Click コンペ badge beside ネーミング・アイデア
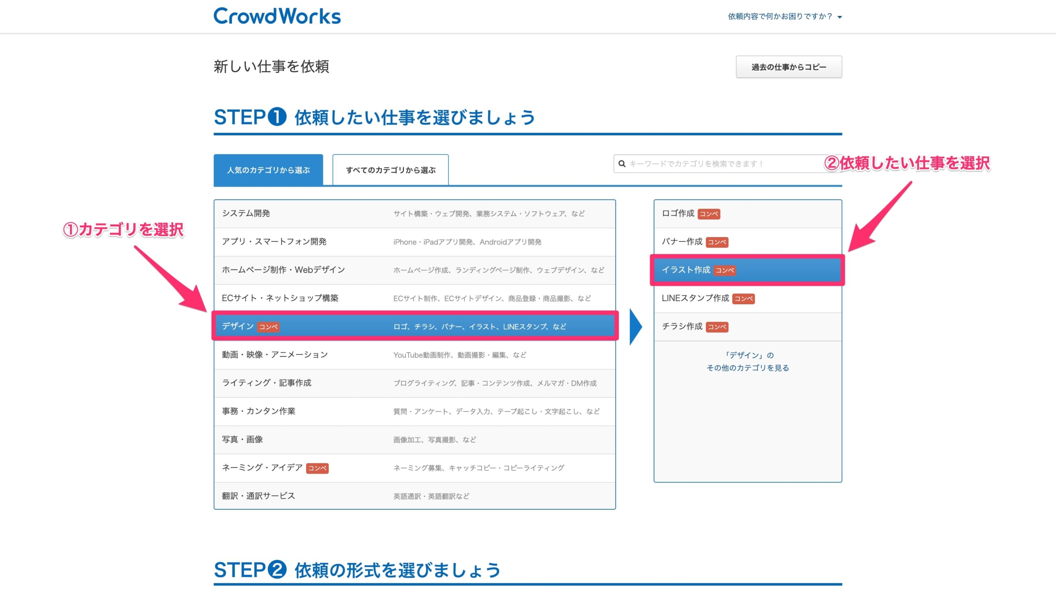 [x=317, y=468]
